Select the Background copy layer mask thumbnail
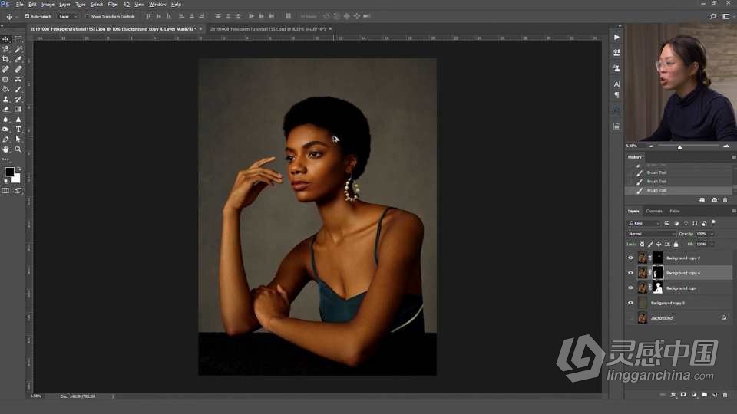Image resolution: width=737 pixels, height=414 pixels. click(x=658, y=287)
